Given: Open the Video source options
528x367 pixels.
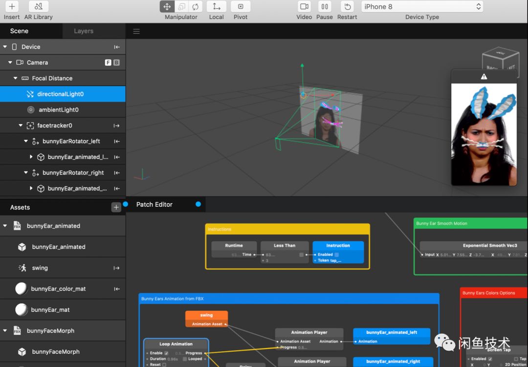Looking at the screenshot, I should coord(304,6).
